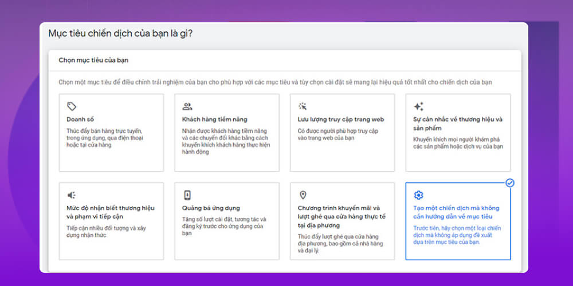
Task: Click the Khách hàng tiềm năng people icon
Action: (x=187, y=106)
